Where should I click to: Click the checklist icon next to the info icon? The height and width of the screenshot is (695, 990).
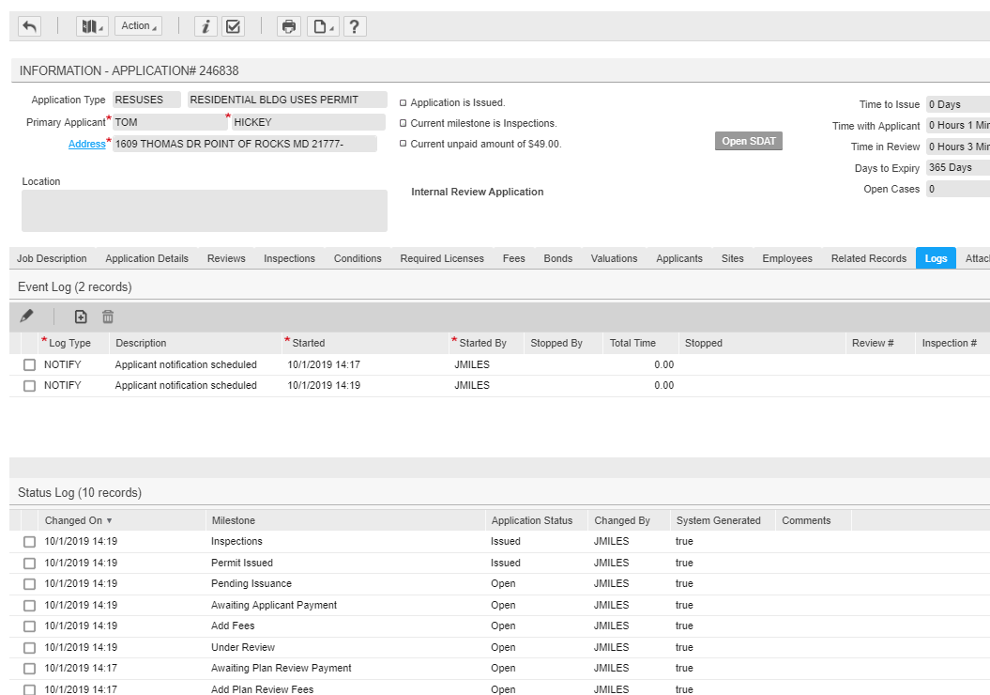pyautogui.click(x=233, y=26)
